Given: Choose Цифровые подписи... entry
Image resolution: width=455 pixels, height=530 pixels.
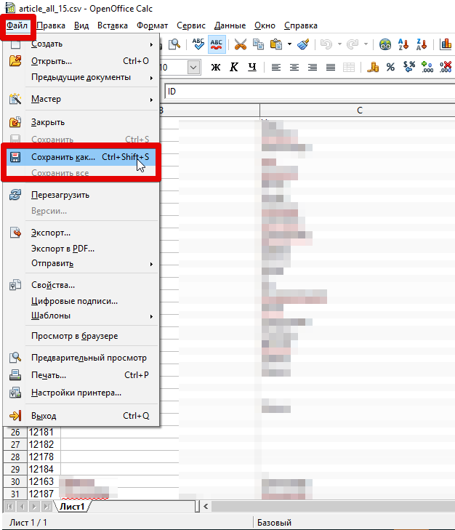Looking at the screenshot, I should (81, 301).
